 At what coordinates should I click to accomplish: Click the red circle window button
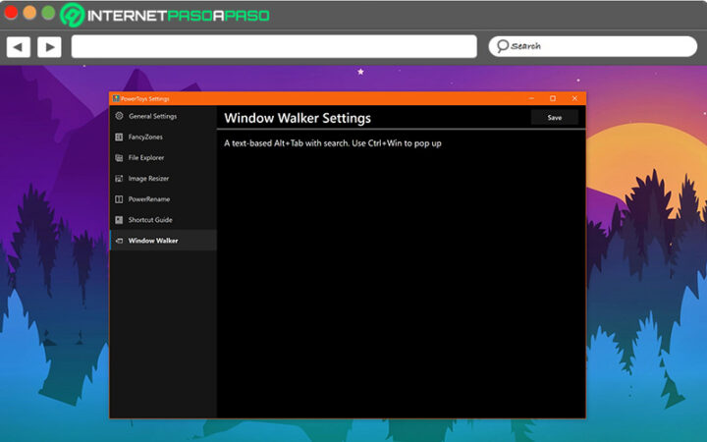[13, 13]
